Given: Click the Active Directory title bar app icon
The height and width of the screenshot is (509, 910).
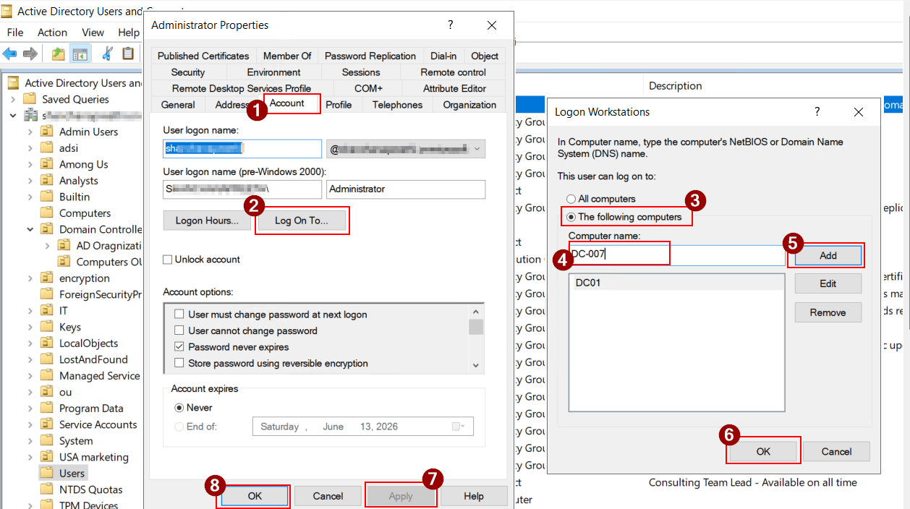Looking at the screenshot, I should [x=7, y=11].
